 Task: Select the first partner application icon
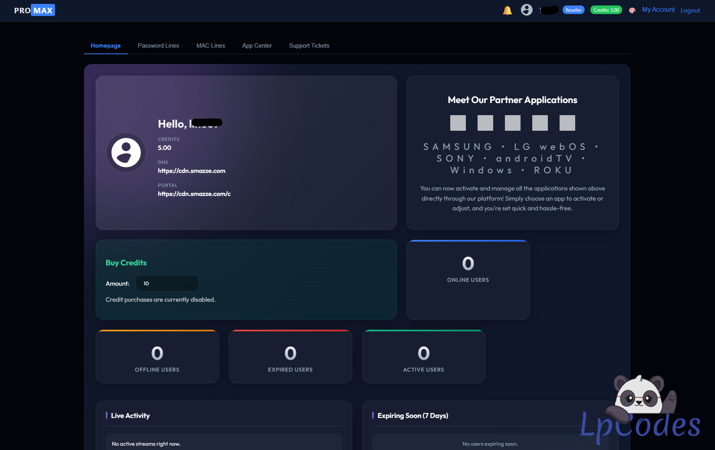pyautogui.click(x=458, y=123)
